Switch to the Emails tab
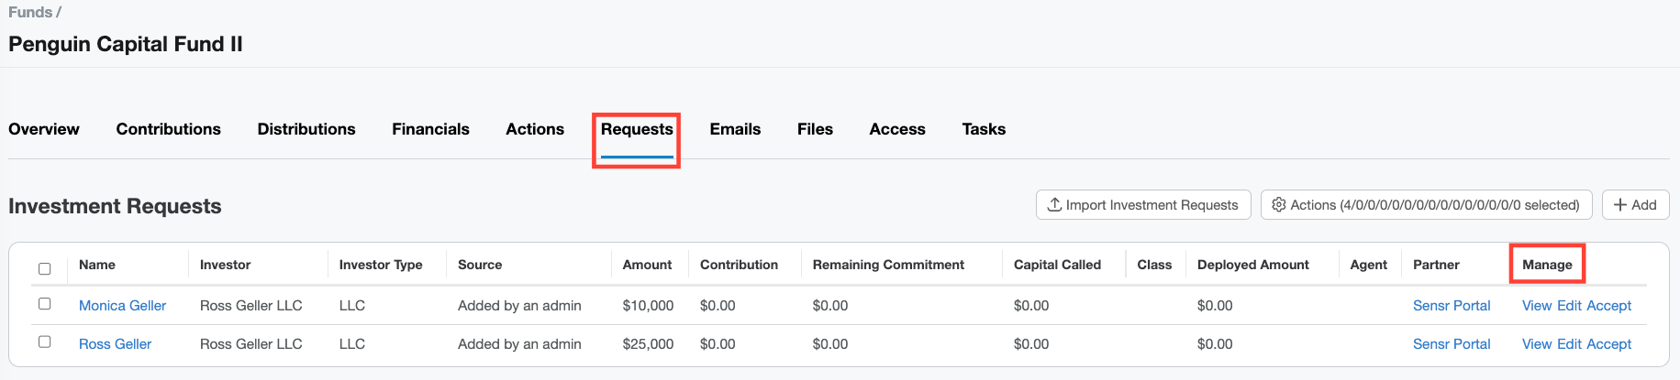The height and width of the screenshot is (380, 1680). click(x=735, y=129)
